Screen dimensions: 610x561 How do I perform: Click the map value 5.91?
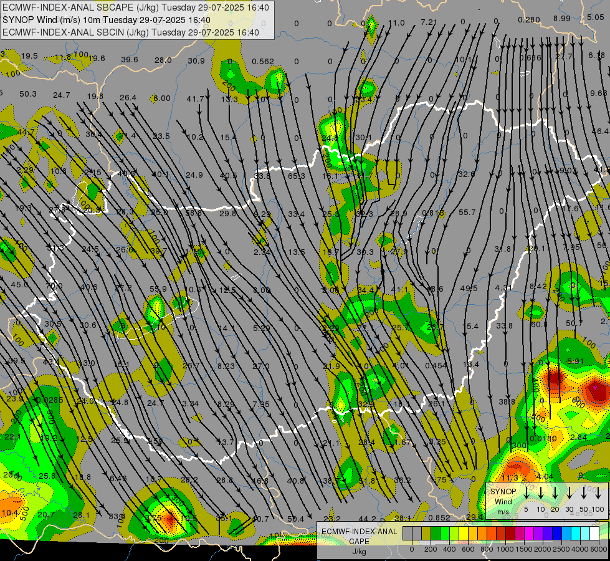575,362
